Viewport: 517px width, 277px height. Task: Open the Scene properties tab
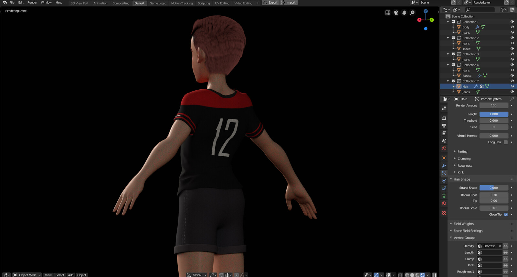pyautogui.click(x=444, y=141)
